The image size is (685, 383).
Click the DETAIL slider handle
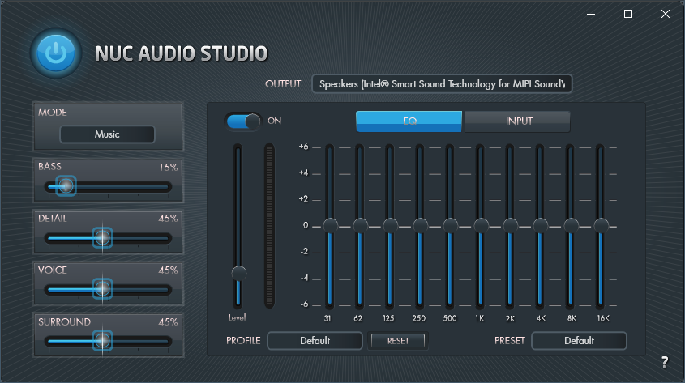[103, 238]
